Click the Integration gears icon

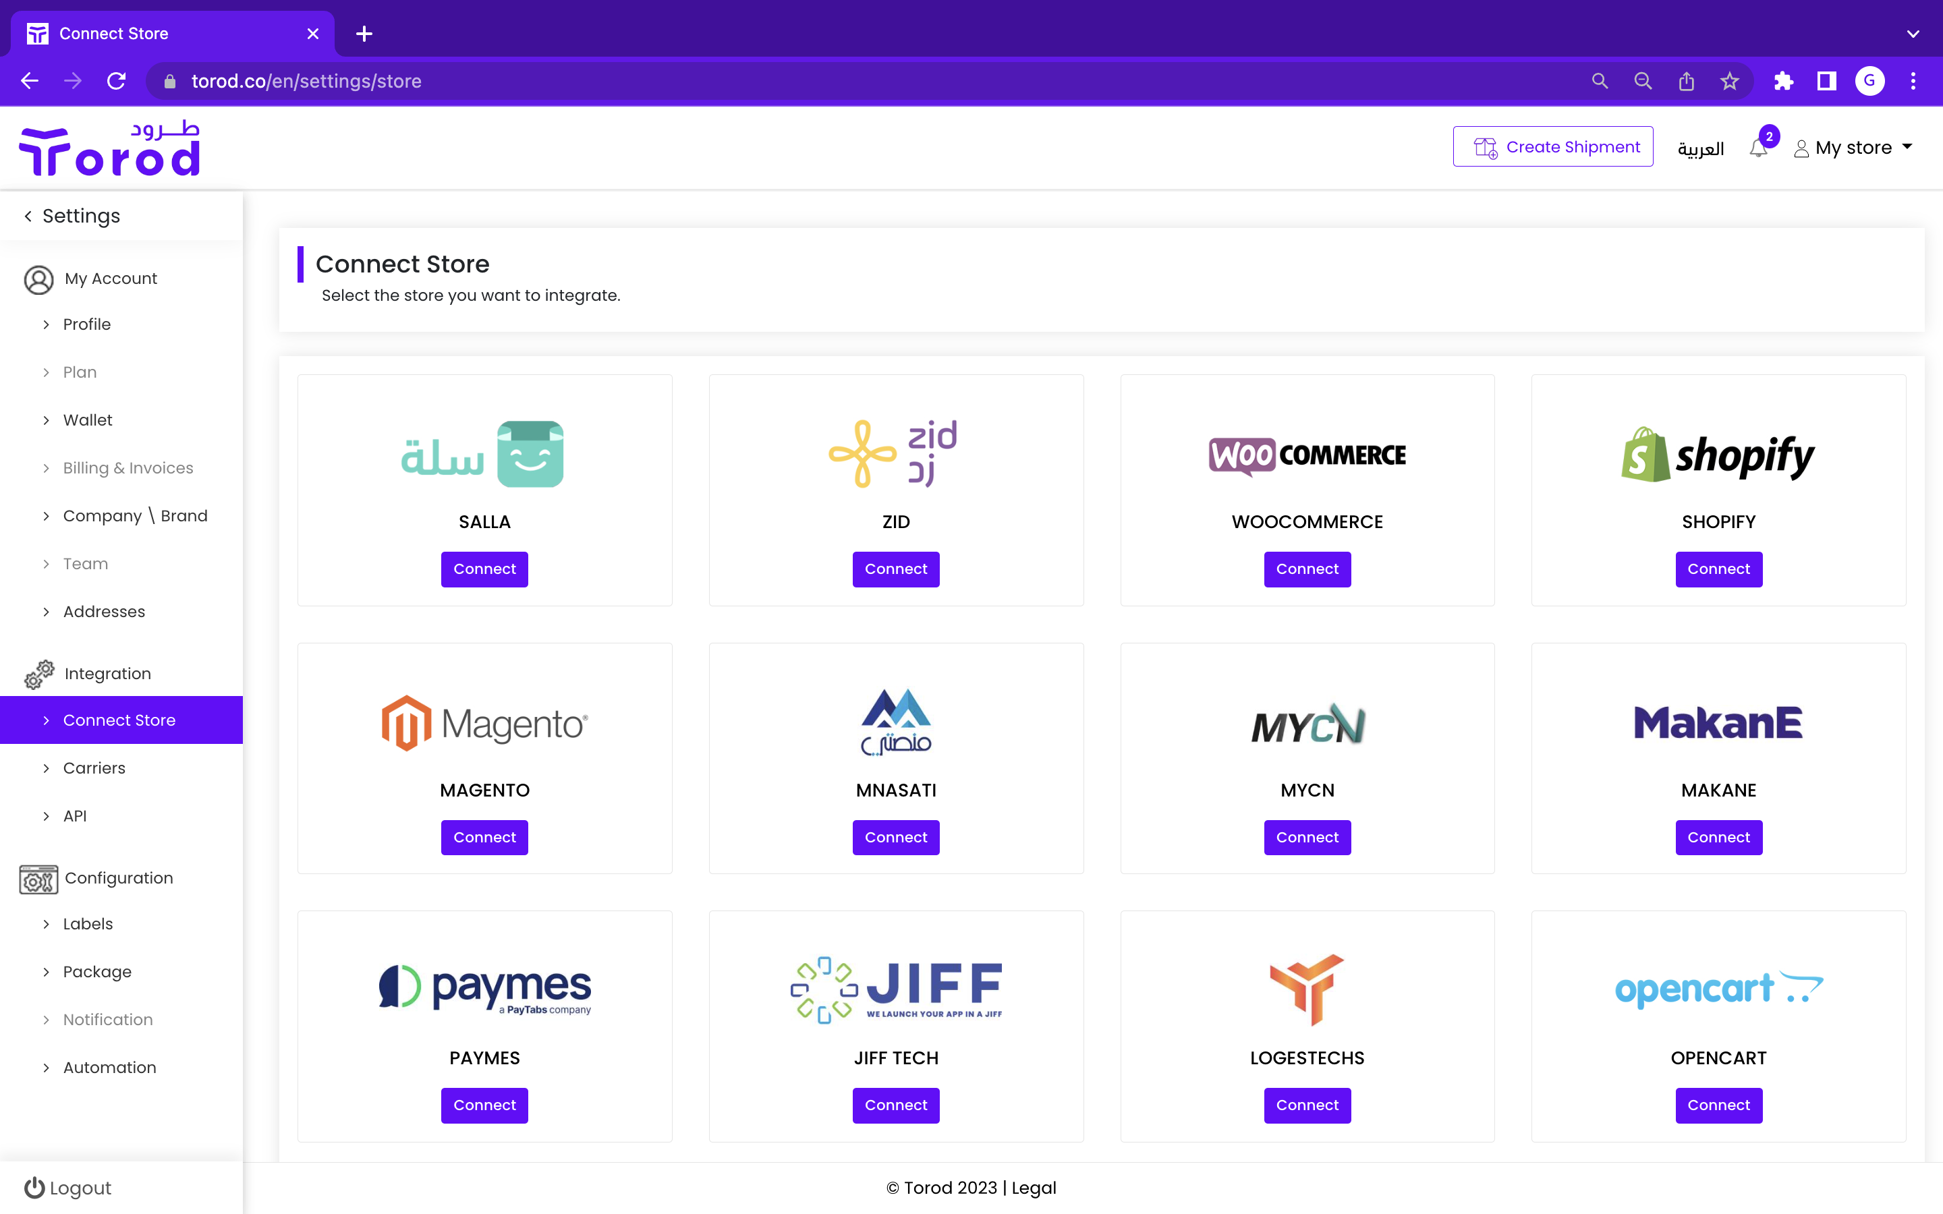point(38,674)
